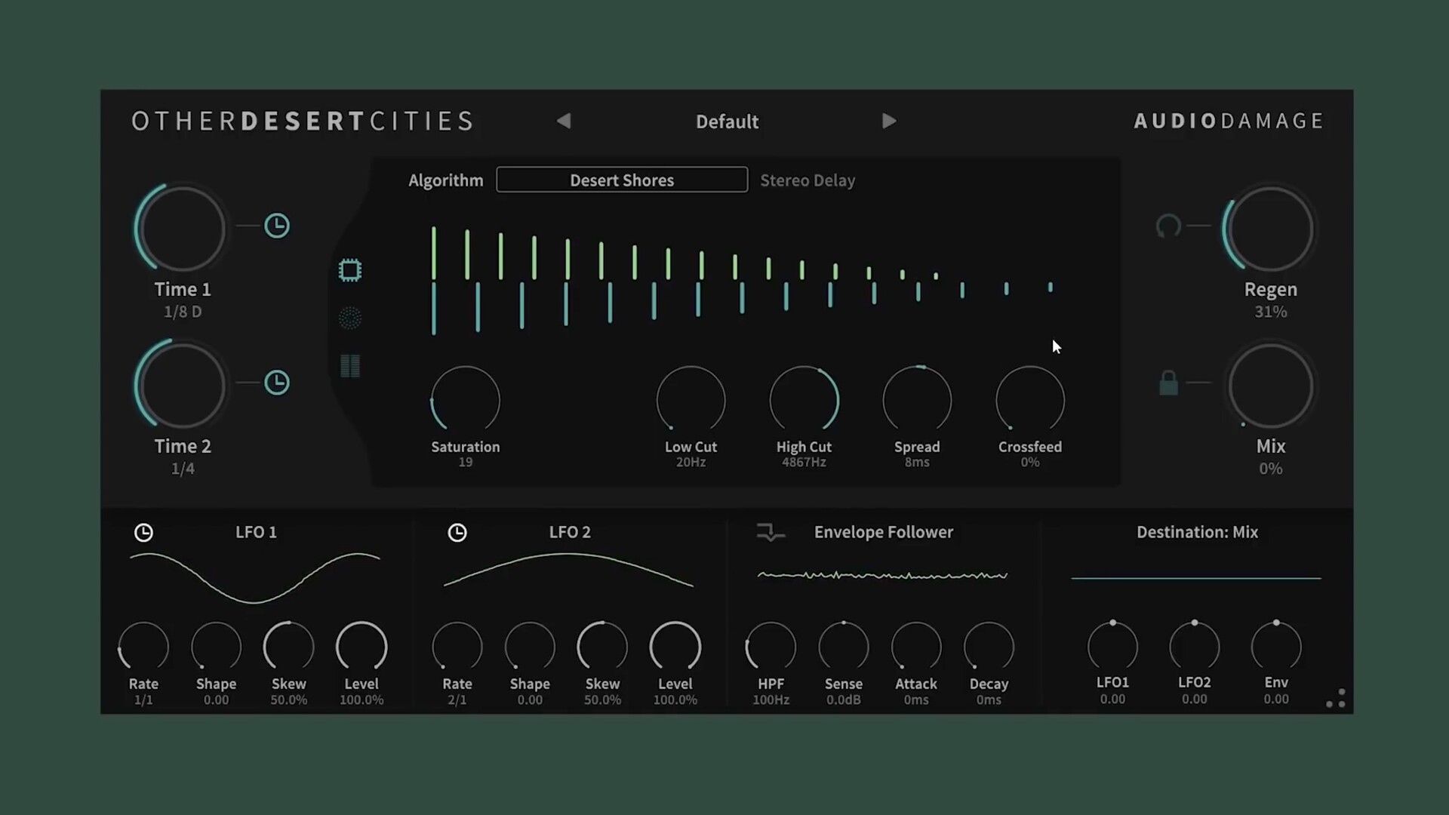Click the Stereo Delay label
This screenshot has height=815, width=1449.
(808, 180)
